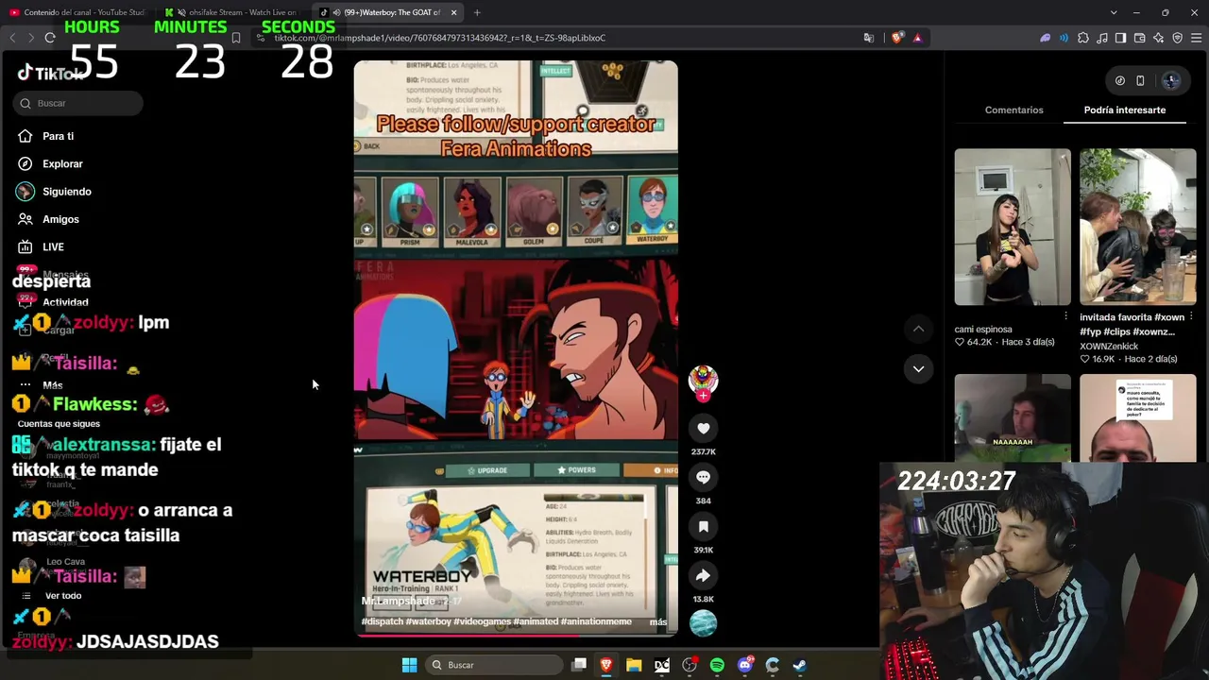
Task: Open the Brave Shields icon
Action: 896,38
